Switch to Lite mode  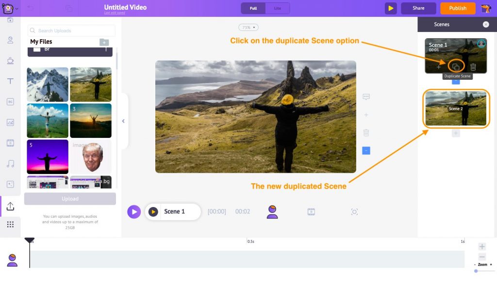point(277,8)
